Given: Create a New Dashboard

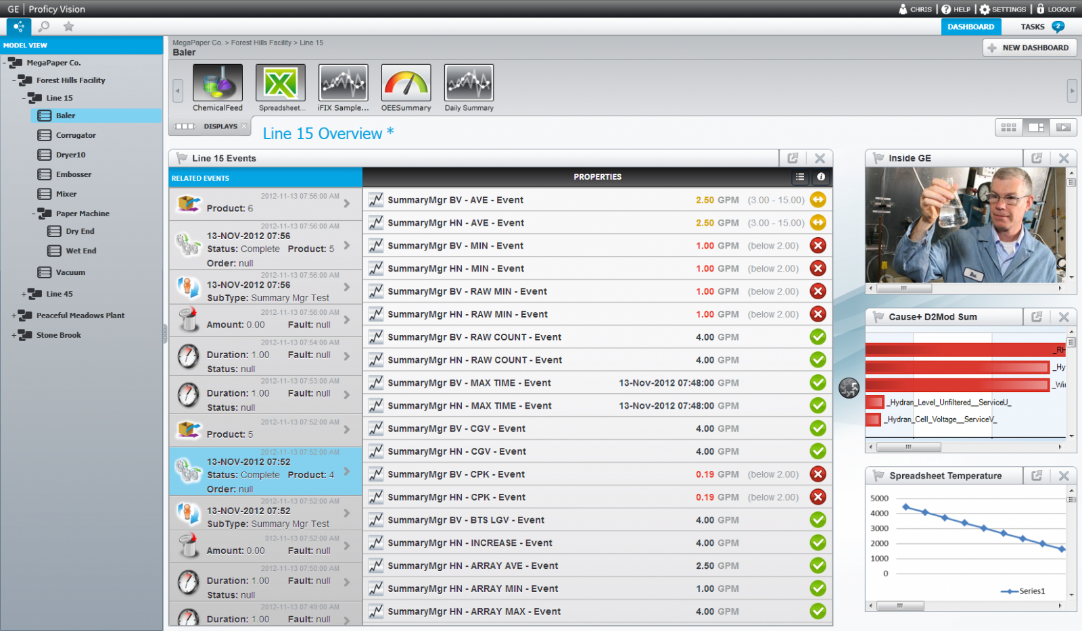Looking at the screenshot, I should (1029, 47).
